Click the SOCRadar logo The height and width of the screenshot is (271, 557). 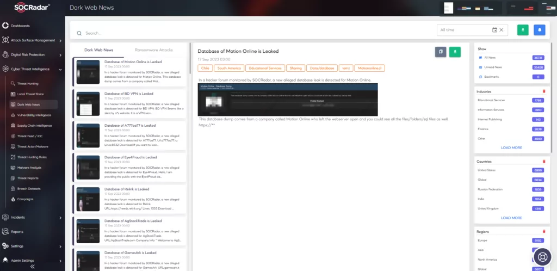(x=32, y=8)
